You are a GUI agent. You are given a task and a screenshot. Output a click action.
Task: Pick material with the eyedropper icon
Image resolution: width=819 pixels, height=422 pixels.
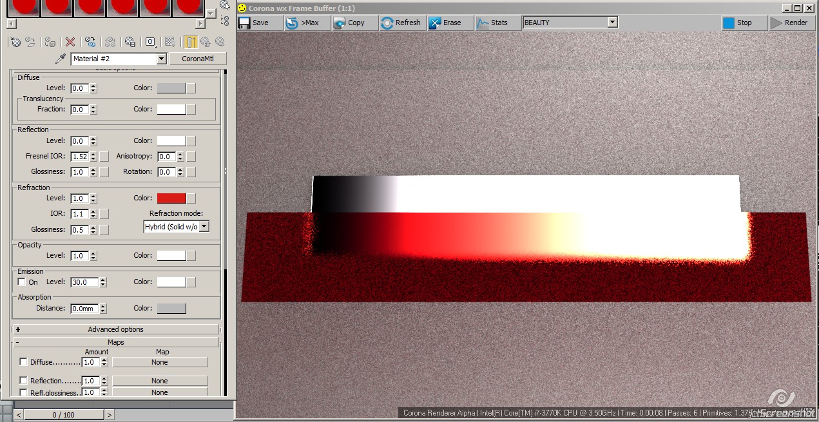coord(61,59)
